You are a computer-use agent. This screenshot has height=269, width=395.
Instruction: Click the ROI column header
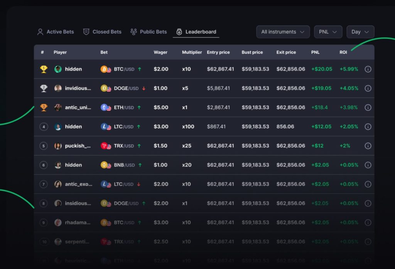coord(343,52)
